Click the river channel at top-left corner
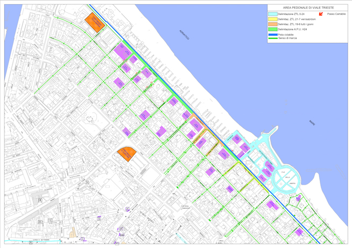The width and height of the screenshot is (352, 248). point(10,32)
